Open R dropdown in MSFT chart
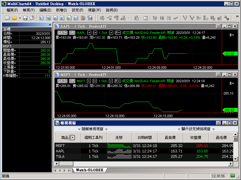241x180 pixels. [x=117, y=81]
